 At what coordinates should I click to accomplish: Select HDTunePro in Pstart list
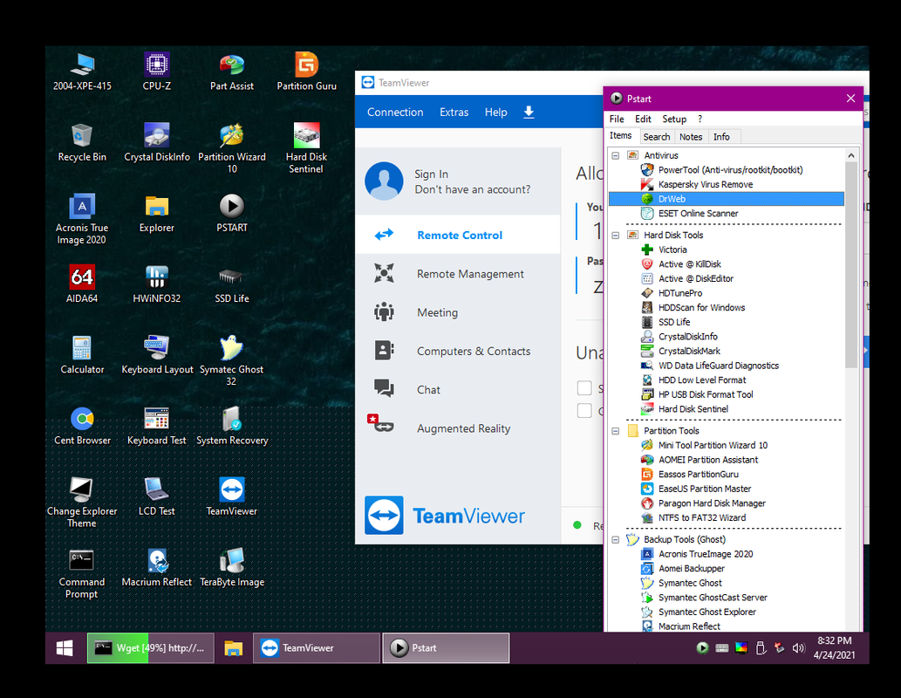[x=679, y=293]
